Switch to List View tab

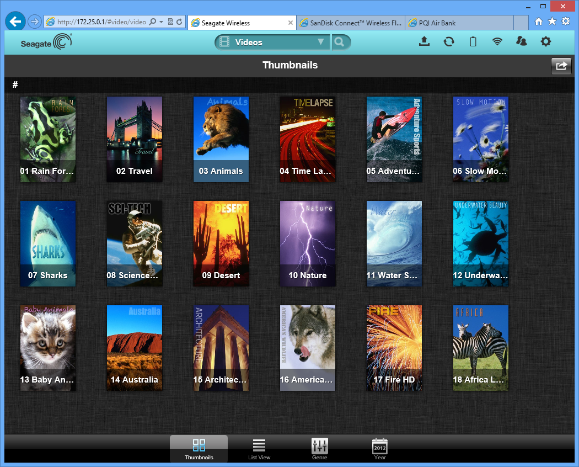259,449
